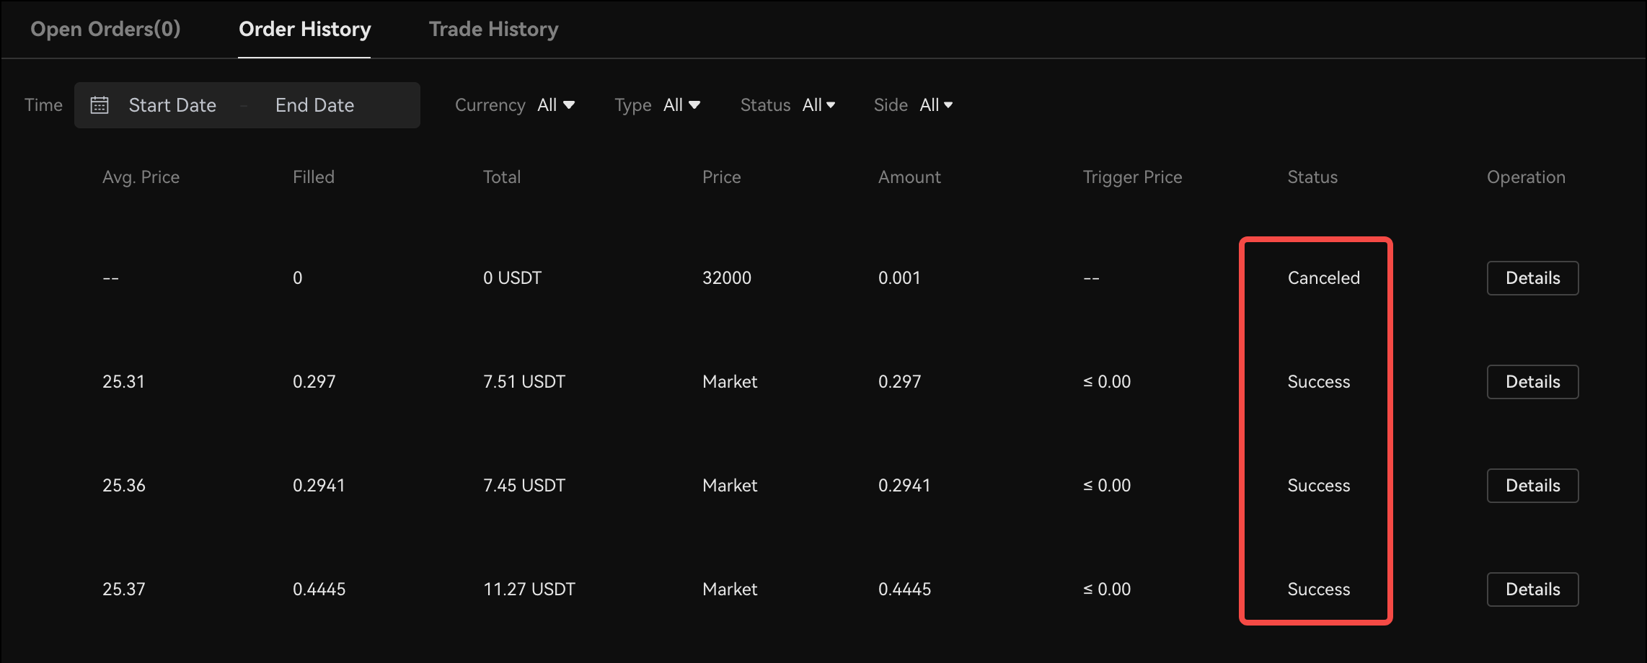The height and width of the screenshot is (663, 1647).
Task: Click the End Date field
Action: (x=314, y=105)
